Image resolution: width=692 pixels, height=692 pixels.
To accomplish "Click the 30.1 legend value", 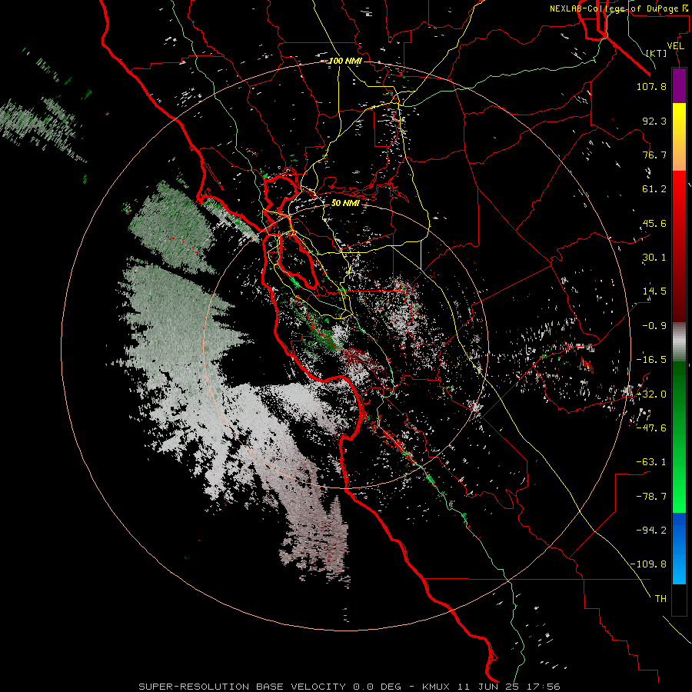I will coord(654,258).
